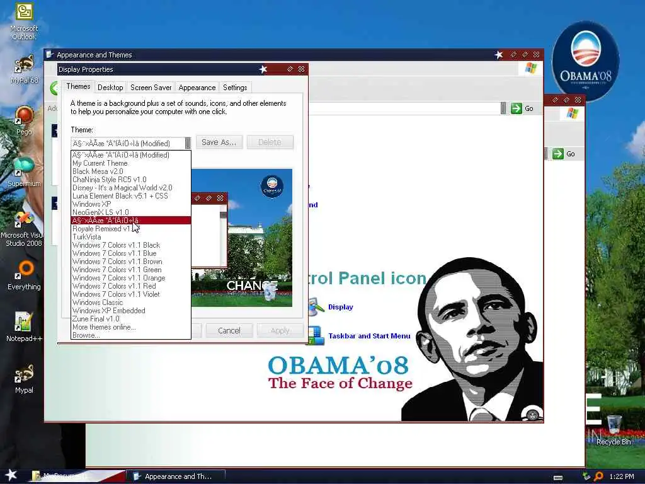Select the Windows XP theme entry
Screen dimensions: 645x484
pos(131,204)
